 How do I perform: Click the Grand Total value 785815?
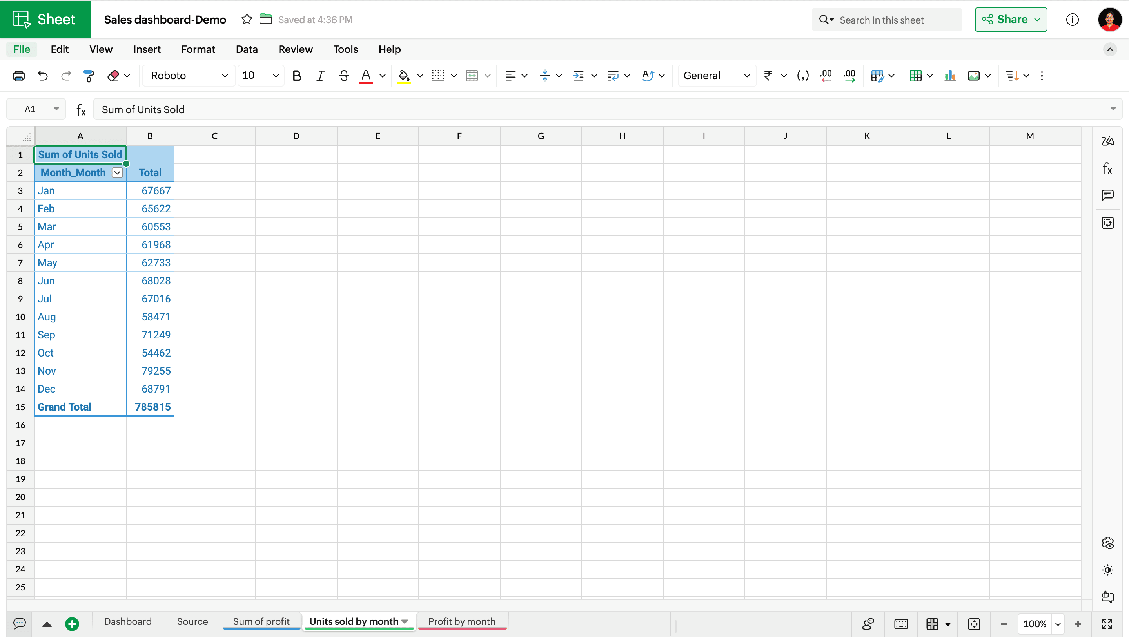[x=152, y=407]
